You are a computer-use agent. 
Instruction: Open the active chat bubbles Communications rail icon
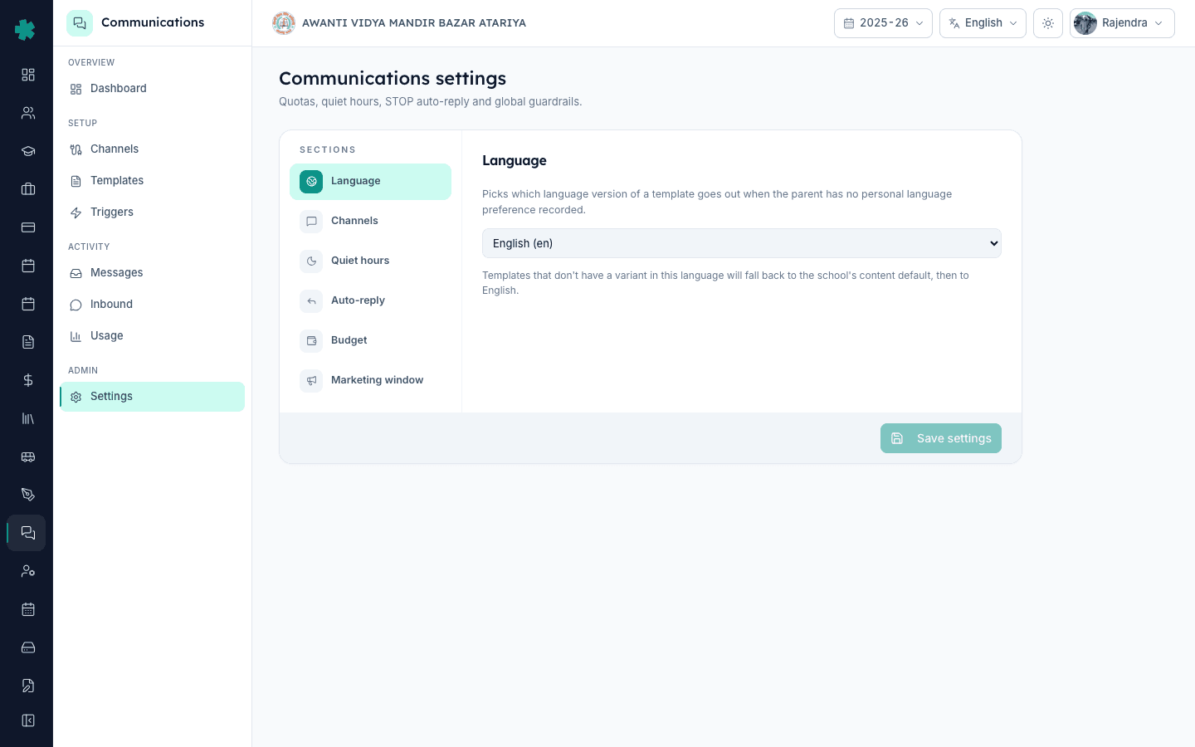point(27,533)
